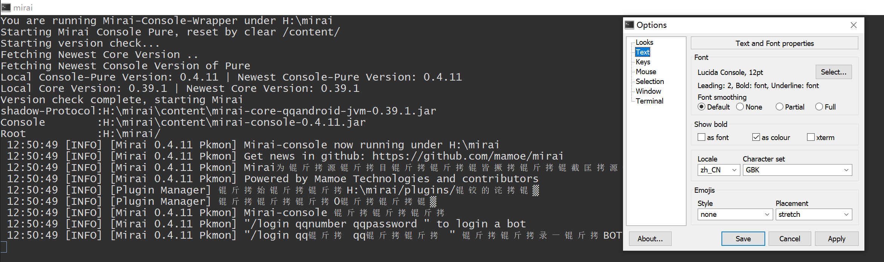The width and height of the screenshot is (884, 262).
Task: Enable Full font smoothing
Action: tap(819, 107)
